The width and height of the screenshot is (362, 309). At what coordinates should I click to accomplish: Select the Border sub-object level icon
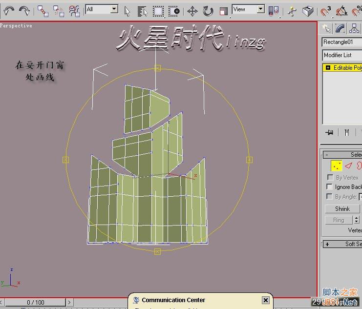359,165
